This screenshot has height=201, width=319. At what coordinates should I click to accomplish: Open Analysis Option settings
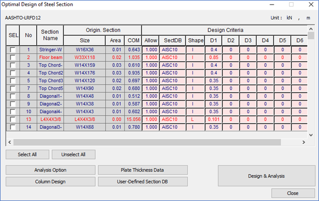50,170
